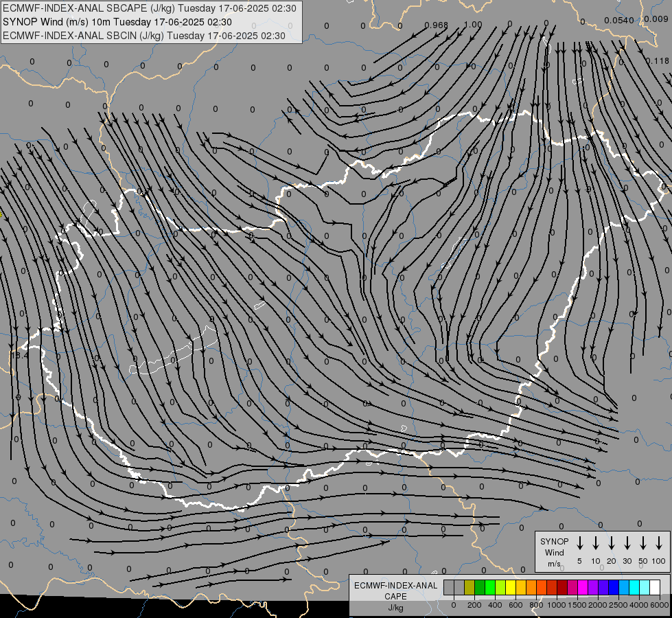This screenshot has height=618, width=672.
Task: Click the 6000 tick label on CAPE scale
Action: pos(660,605)
